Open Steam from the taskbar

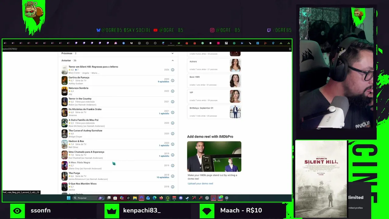click(187, 198)
